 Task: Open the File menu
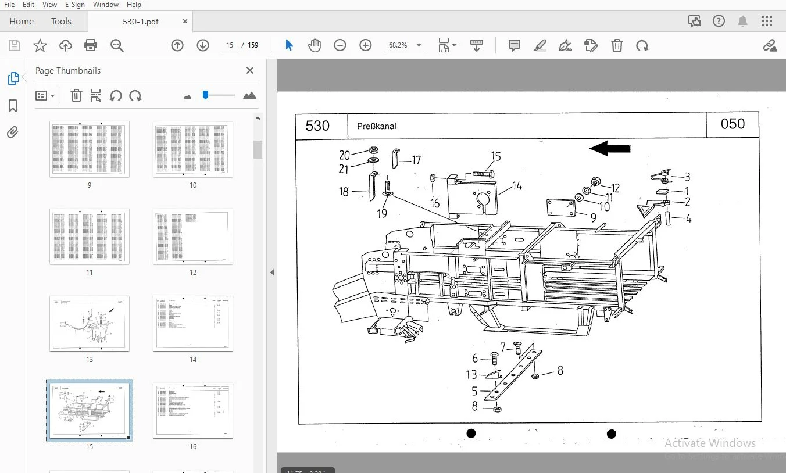9,5
